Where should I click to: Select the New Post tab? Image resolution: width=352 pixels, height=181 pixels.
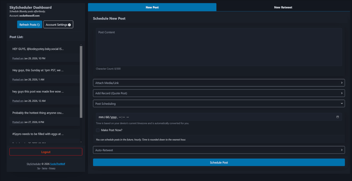click(152, 7)
